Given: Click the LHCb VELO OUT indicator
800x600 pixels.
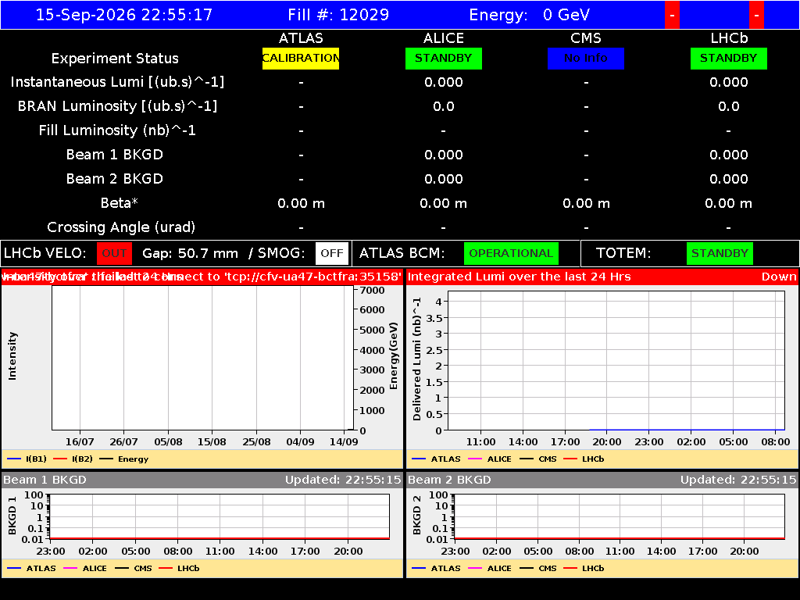Looking at the screenshot, I should [114, 254].
